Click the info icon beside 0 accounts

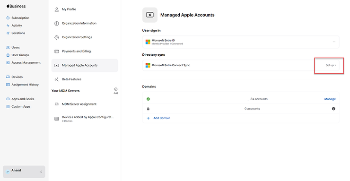tap(333, 109)
